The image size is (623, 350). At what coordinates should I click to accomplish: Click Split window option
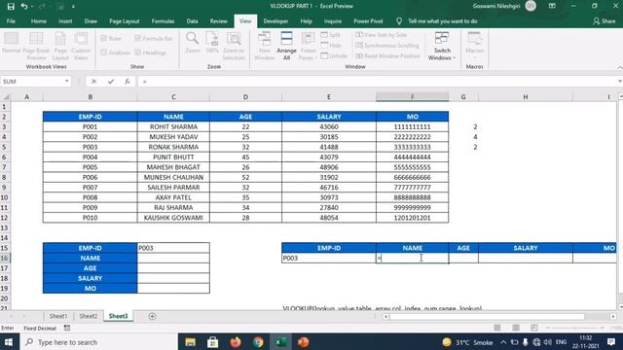coord(331,35)
